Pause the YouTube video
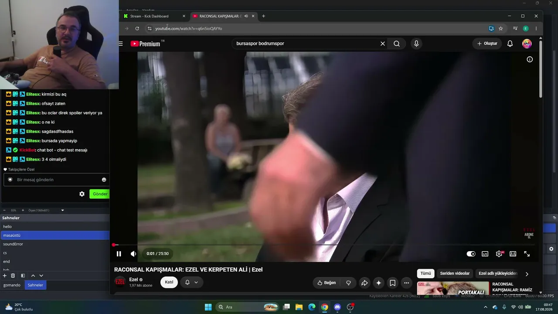Image resolution: width=558 pixels, height=314 pixels. pyautogui.click(x=119, y=253)
